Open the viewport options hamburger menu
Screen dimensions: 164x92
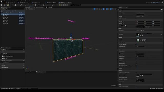point(26,9)
